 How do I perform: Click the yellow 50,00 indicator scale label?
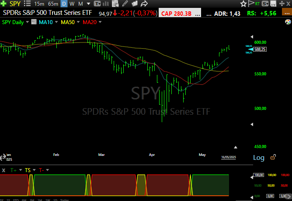pos(271,186)
